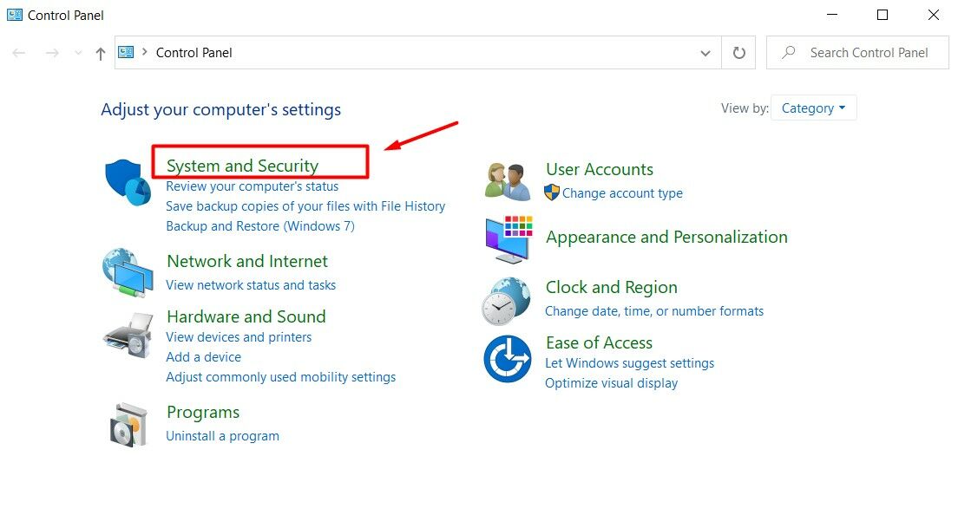Click the Hardware and Sound printer icon
The image size is (958, 528).
pyautogui.click(x=128, y=336)
